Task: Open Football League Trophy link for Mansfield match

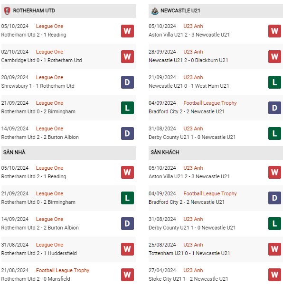Action: click(63, 270)
